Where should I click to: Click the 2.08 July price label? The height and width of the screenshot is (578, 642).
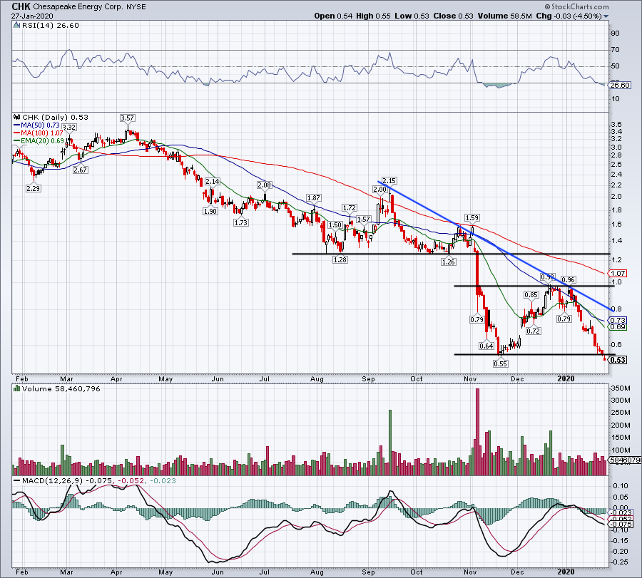pyautogui.click(x=264, y=185)
